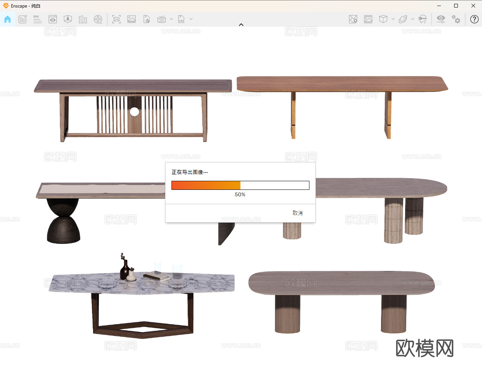
Task: Click the marble table thumbnail with vase
Action: 142,296
